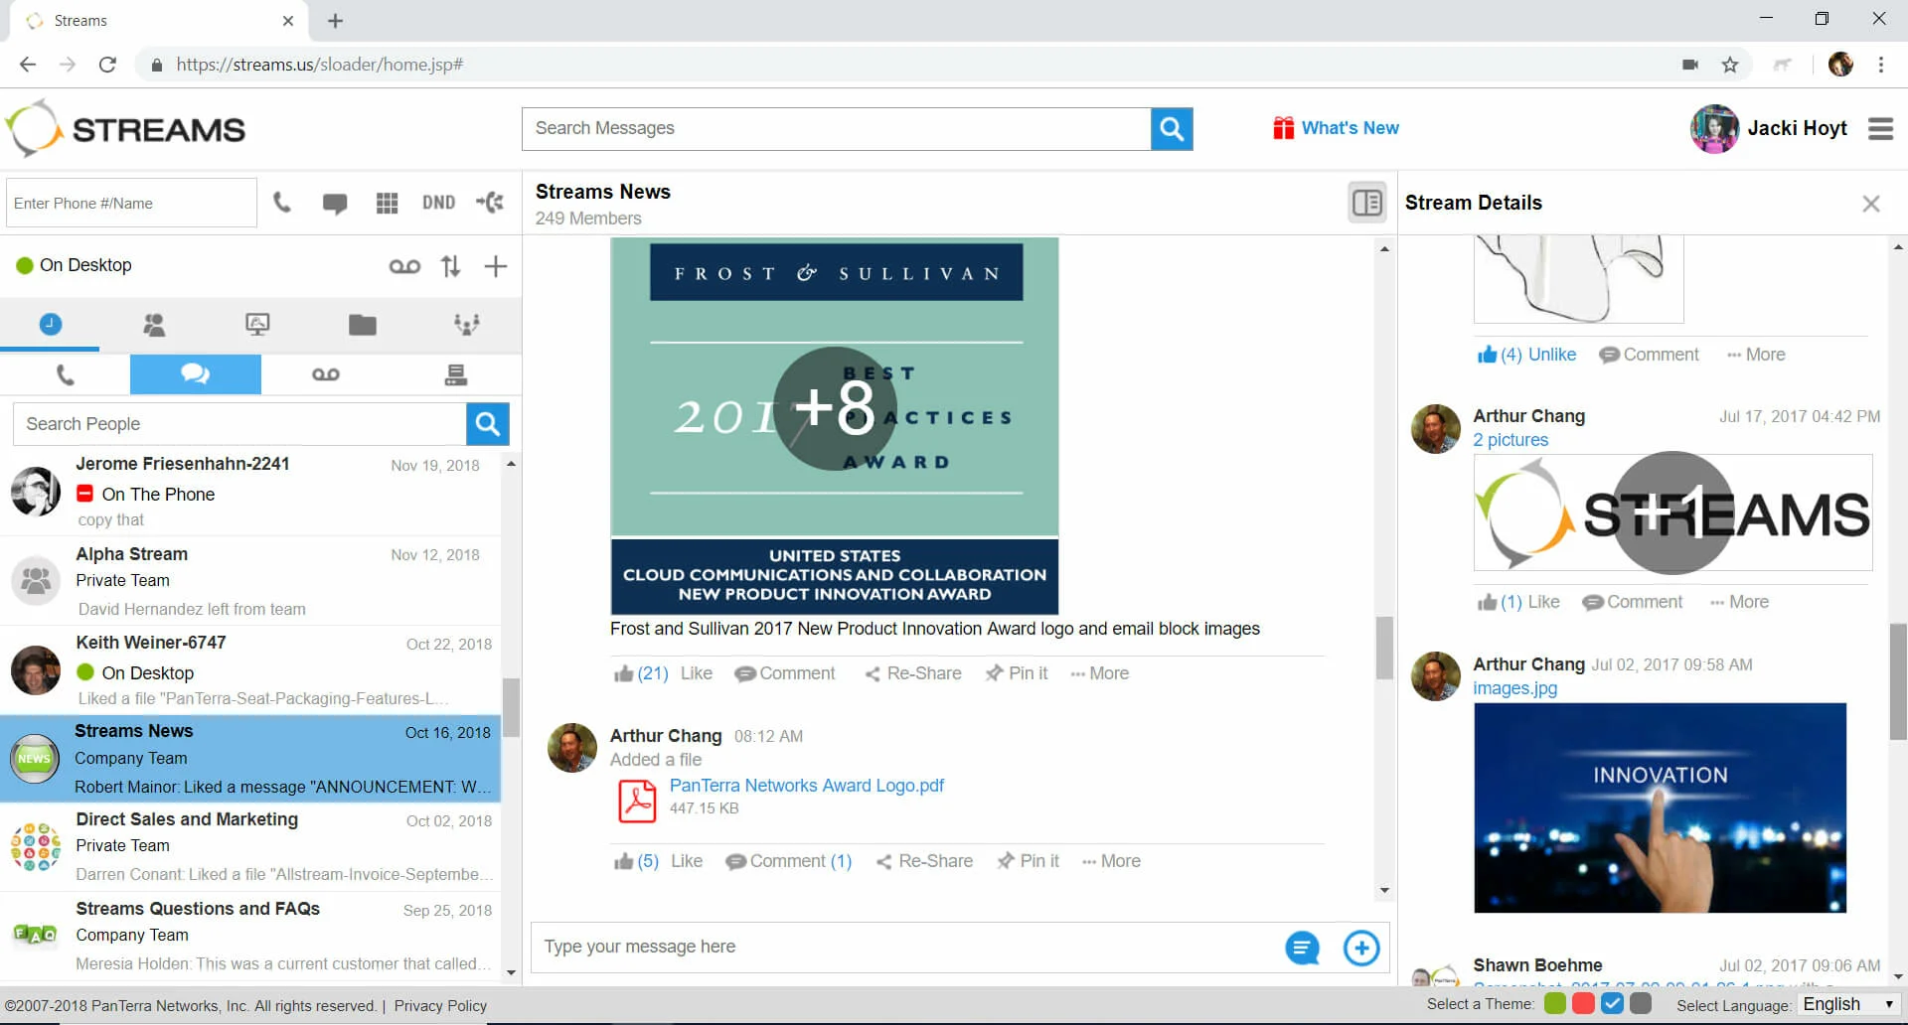The height and width of the screenshot is (1025, 1908).
Task: Open What's New gift link
Action: pos(1336,128)
